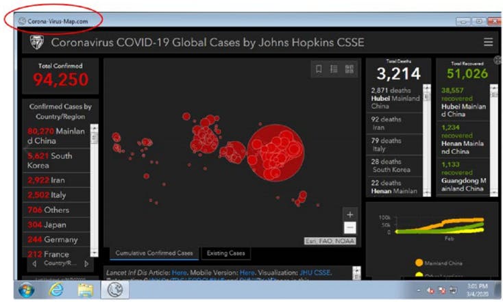Zoom in on the map with plus button
503x302 pixels.
pos(350,214)
